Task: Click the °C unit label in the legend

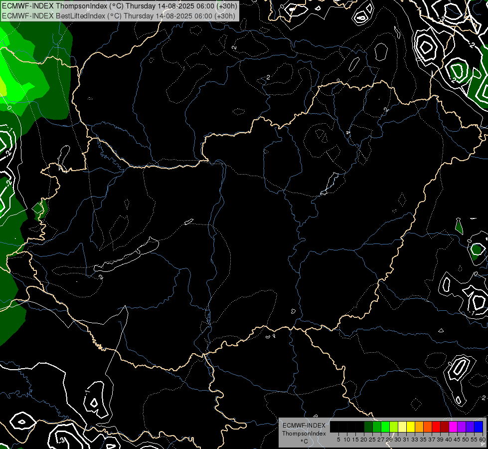Action: [304, 442]
